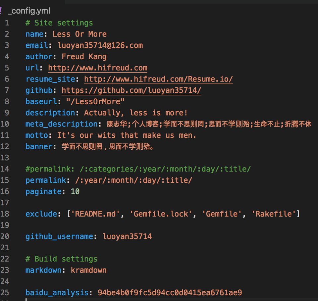Open the resume_site link Resume.io
The image size is (318, 301).
point(158,79)
